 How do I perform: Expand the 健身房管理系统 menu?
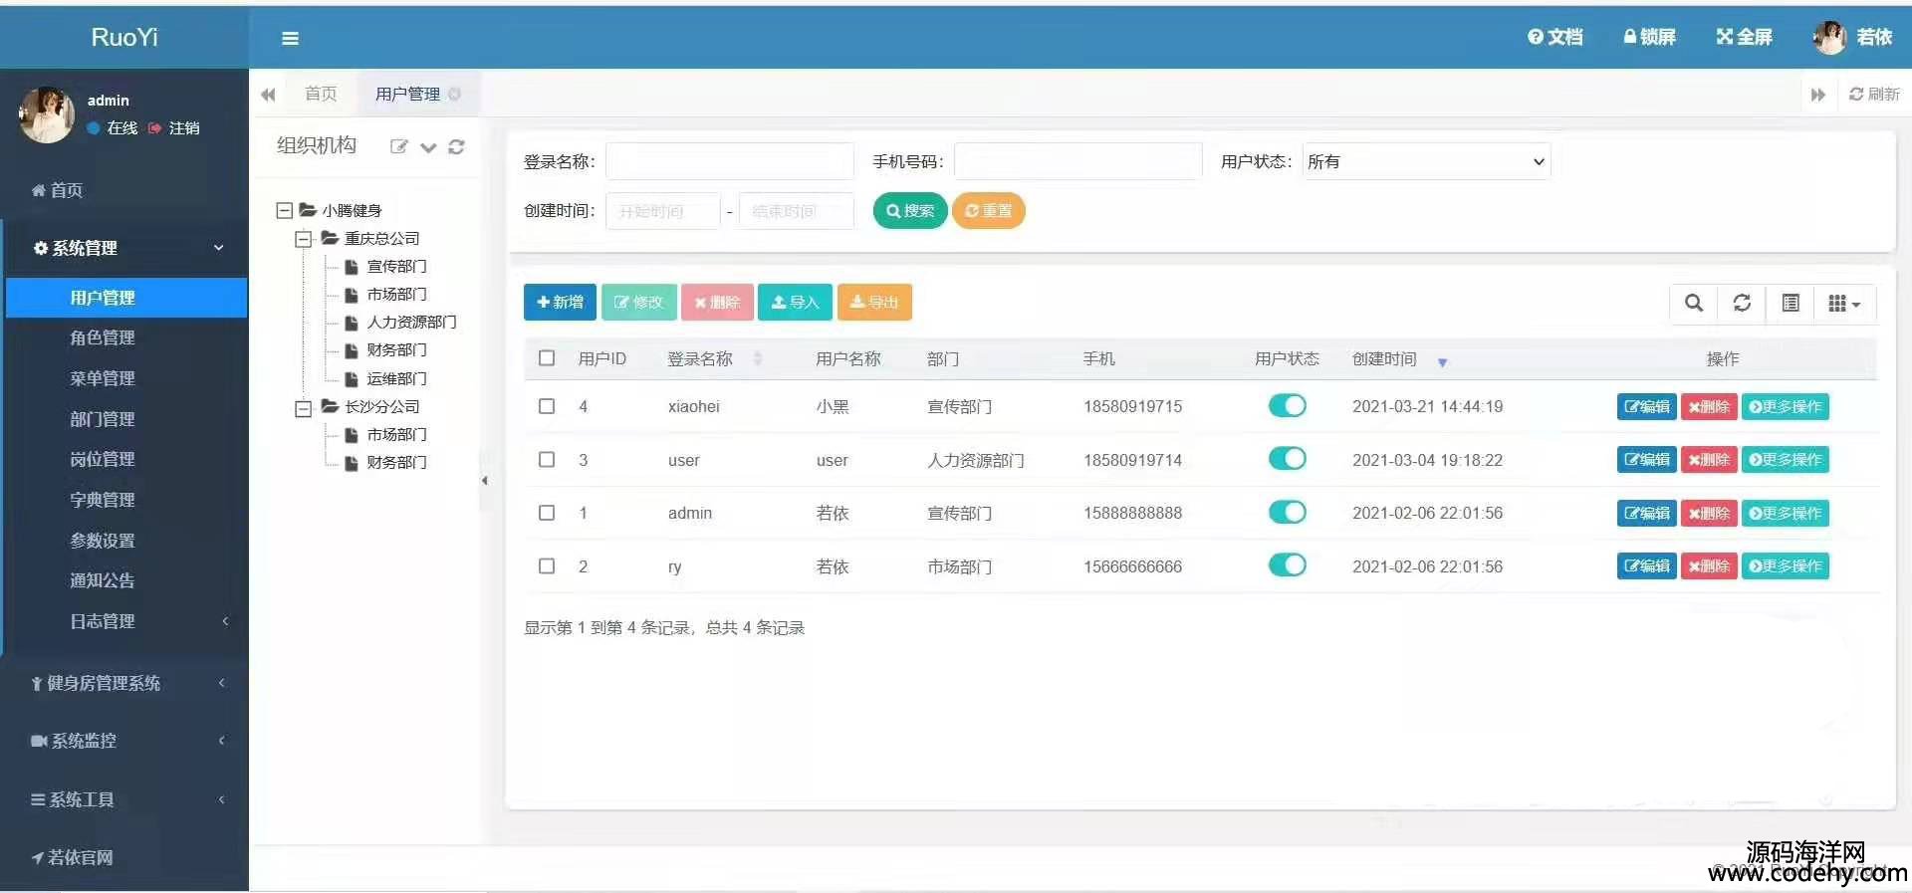[124, 683]
